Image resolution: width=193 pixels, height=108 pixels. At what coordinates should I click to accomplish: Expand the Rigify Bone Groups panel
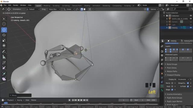click(174, 98)
